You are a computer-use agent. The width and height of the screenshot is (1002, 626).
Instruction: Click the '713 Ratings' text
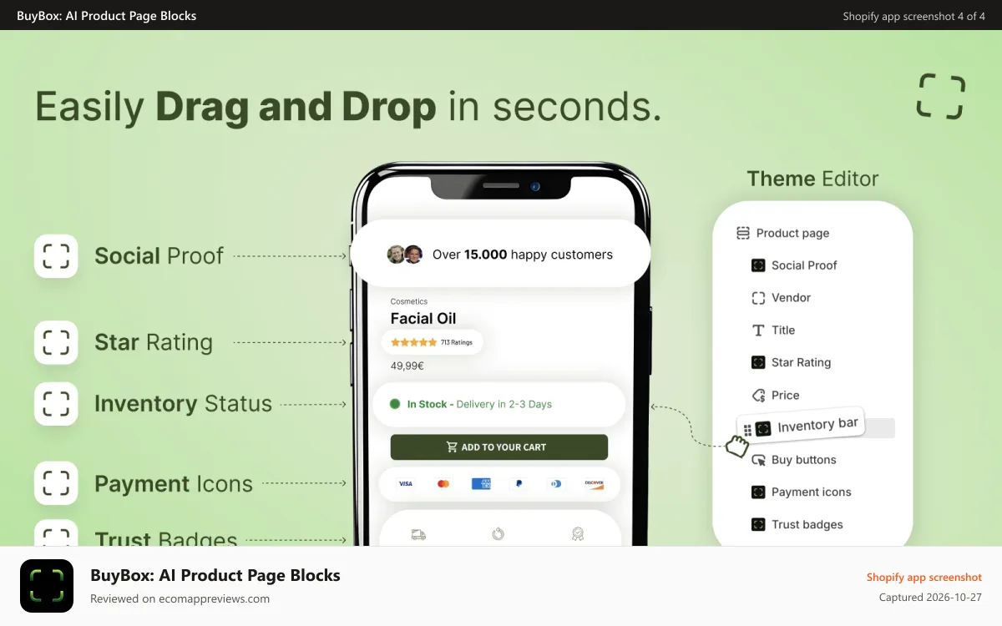457,342
